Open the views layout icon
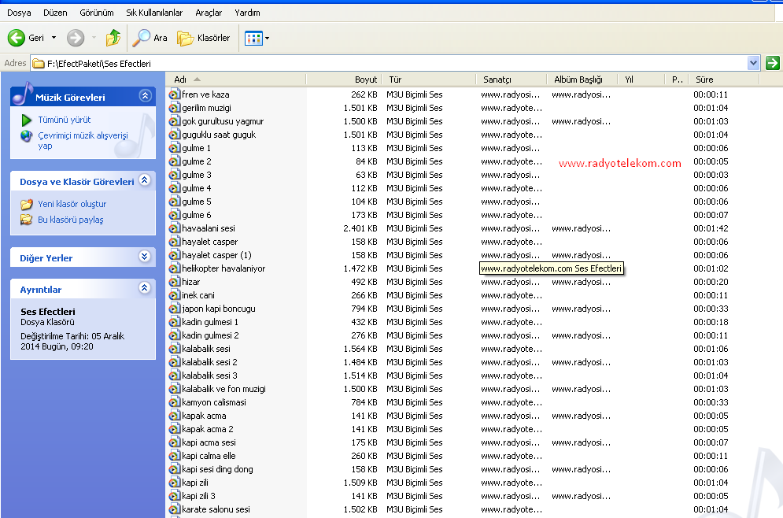 click(253, 38)
